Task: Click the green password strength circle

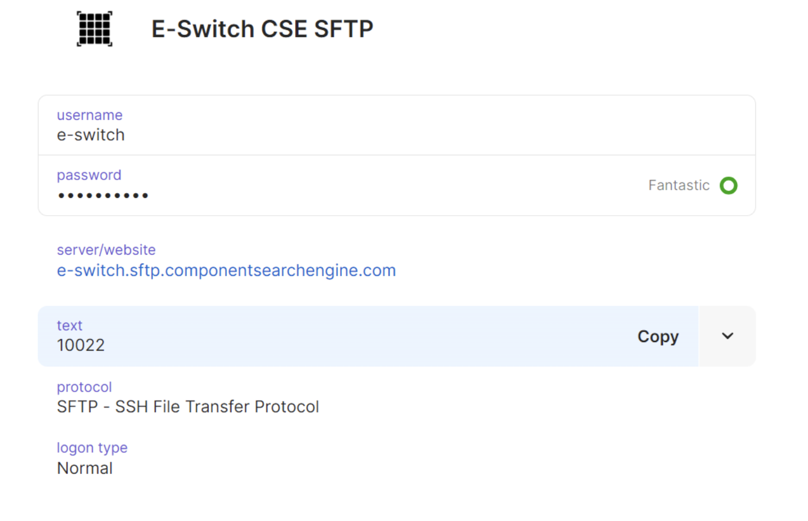Action: coord(728,185)
